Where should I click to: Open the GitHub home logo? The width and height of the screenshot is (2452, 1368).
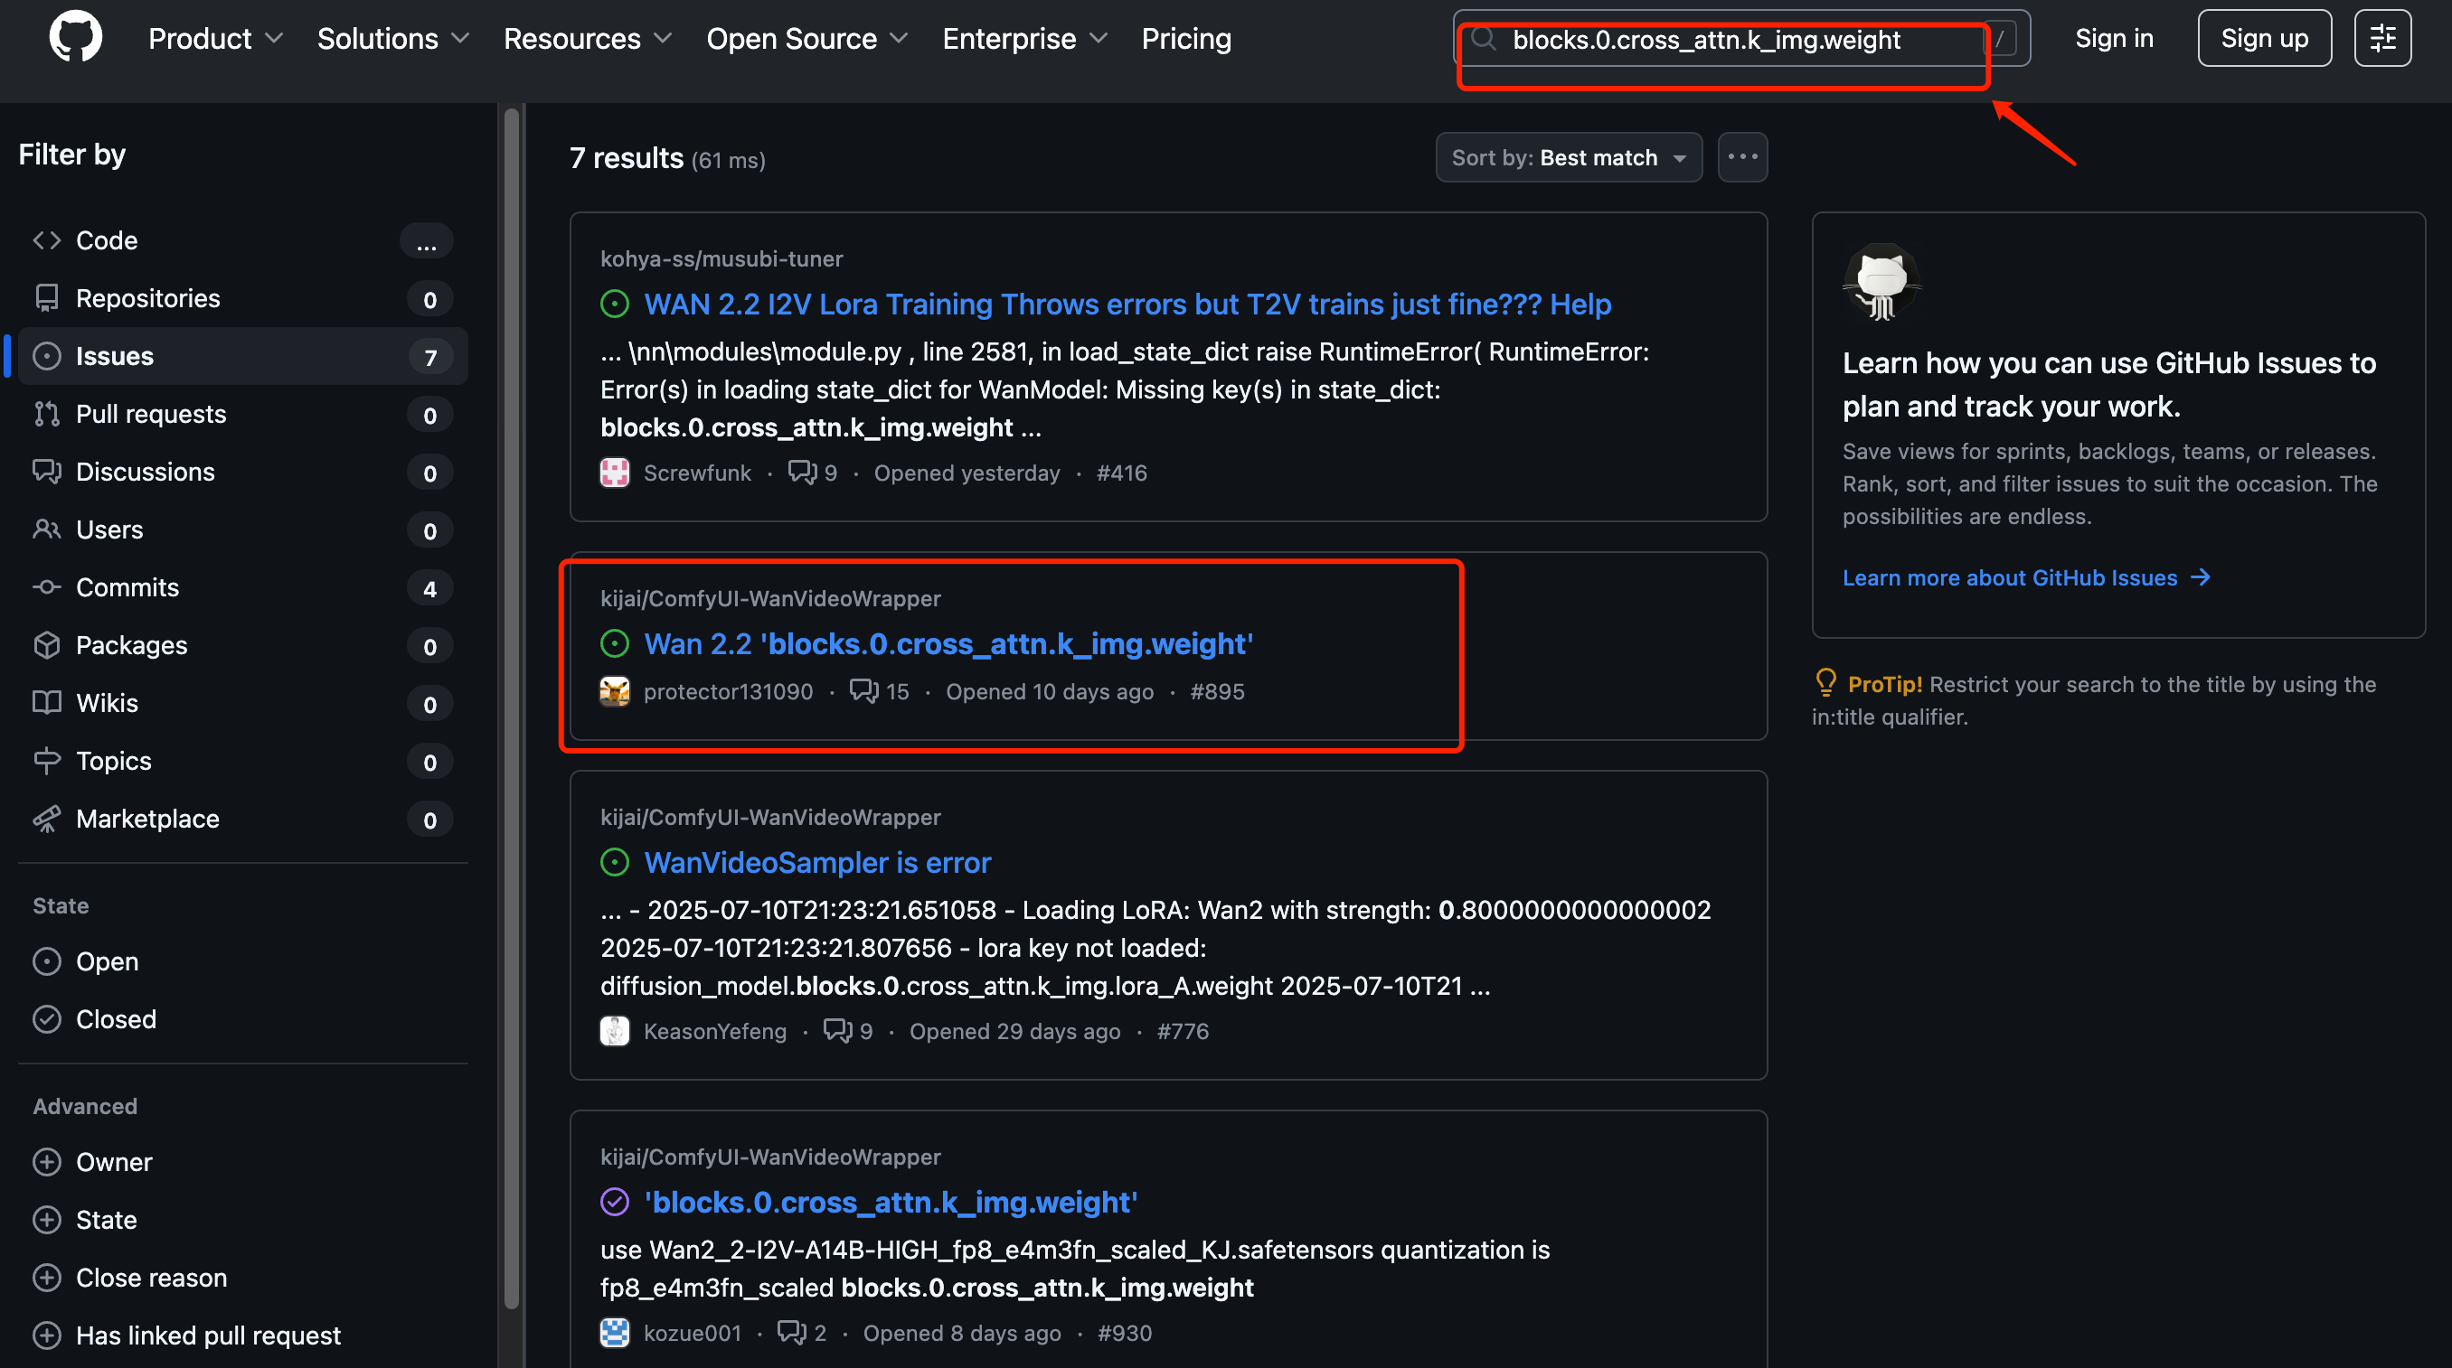(x=75, y=38)
